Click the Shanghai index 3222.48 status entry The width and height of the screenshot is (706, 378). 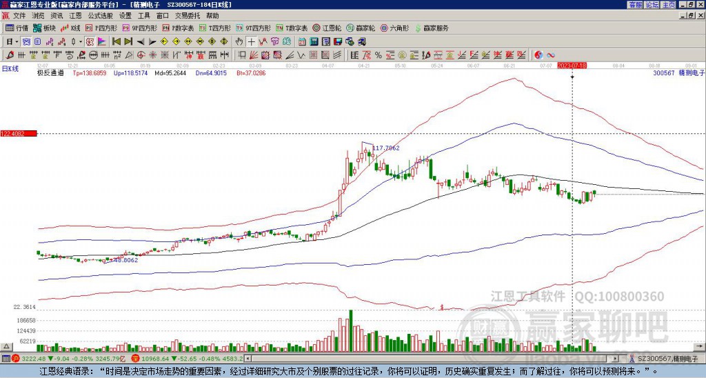coord(70,359)
